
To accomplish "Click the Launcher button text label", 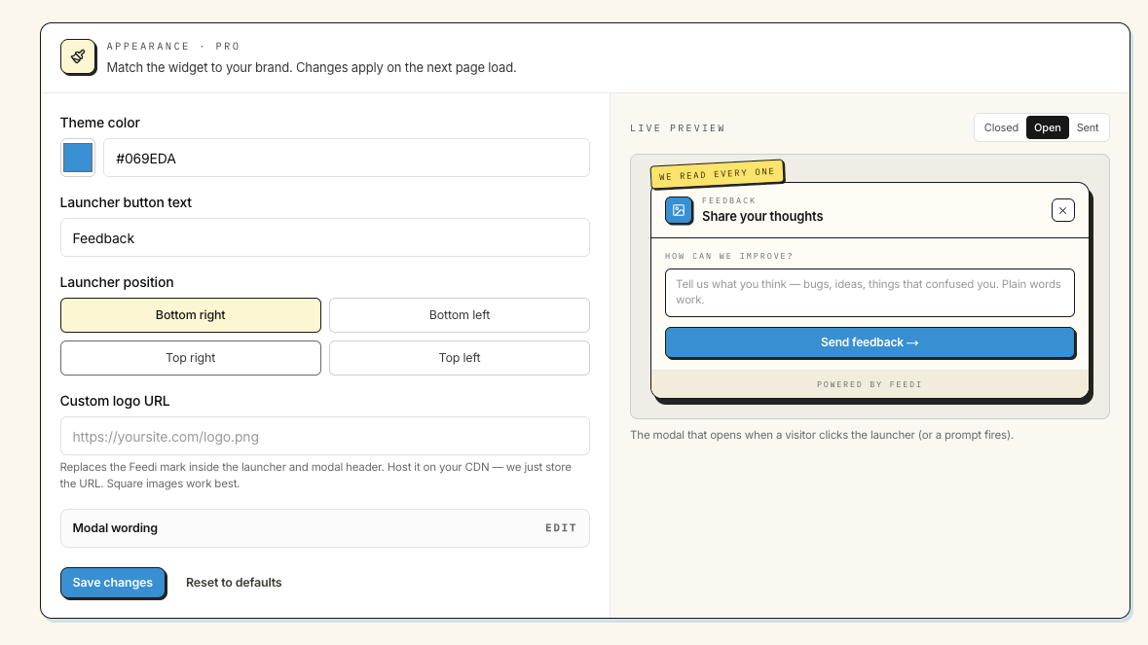I will tap(126, 202).
